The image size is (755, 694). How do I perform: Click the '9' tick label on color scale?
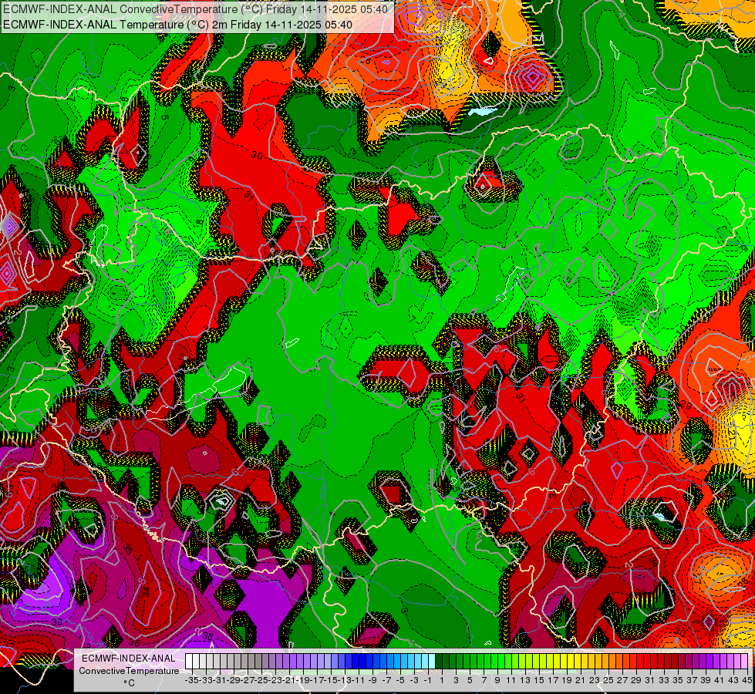(x=497, y=680)
